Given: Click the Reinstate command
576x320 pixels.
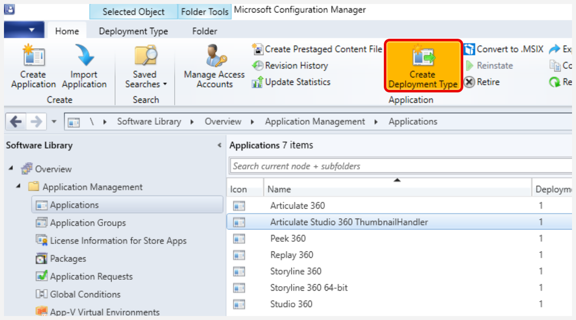Looking at the screenshot, I should tap(489, 66).
